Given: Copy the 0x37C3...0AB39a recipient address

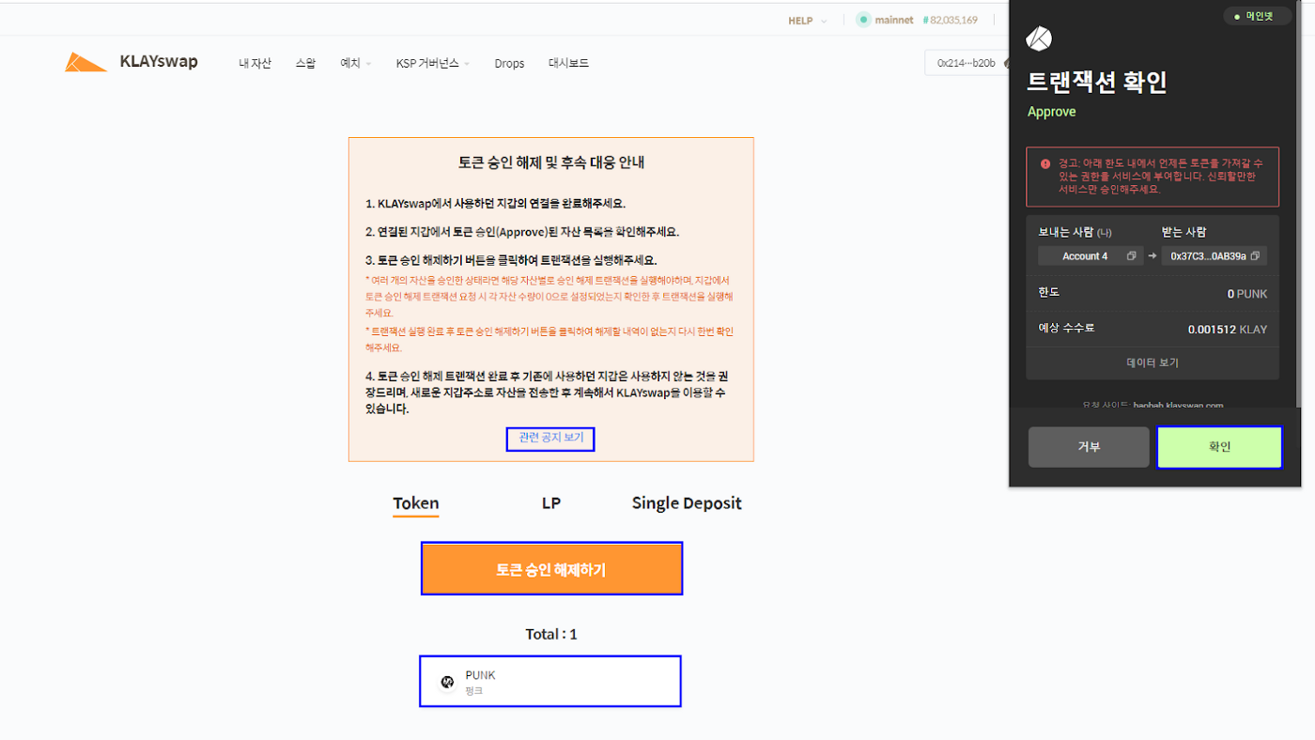Looking at the screenshot, I should 1255,256.
